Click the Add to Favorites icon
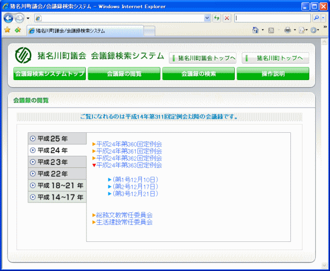330x271 pixels. point(18,30)
